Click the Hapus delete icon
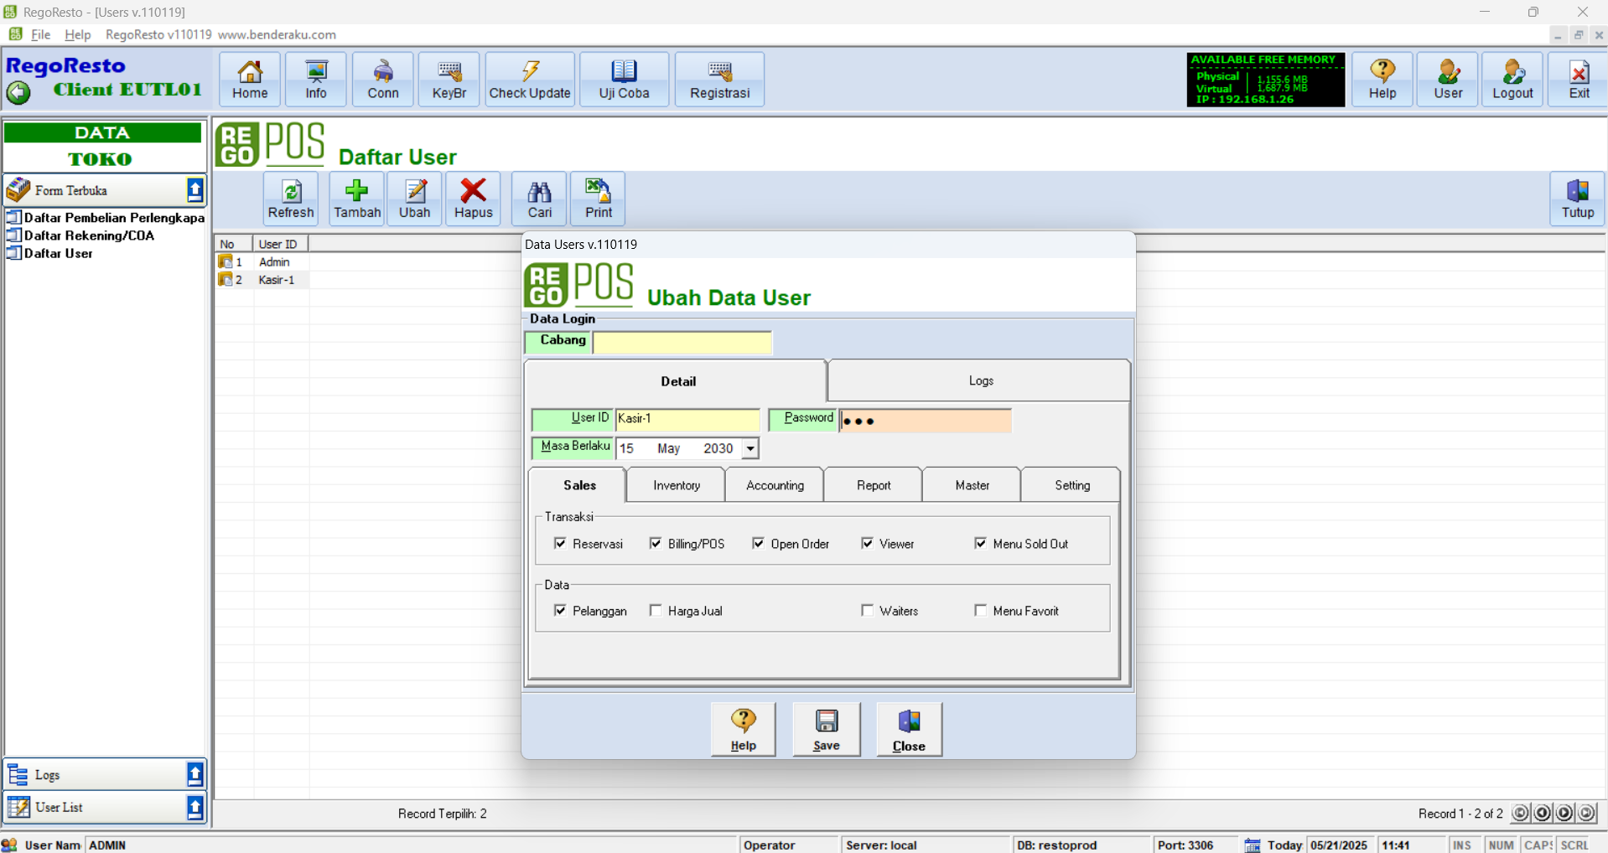Screen dimensions: 1608x853 pyautogui.click(x=473, y=199)
